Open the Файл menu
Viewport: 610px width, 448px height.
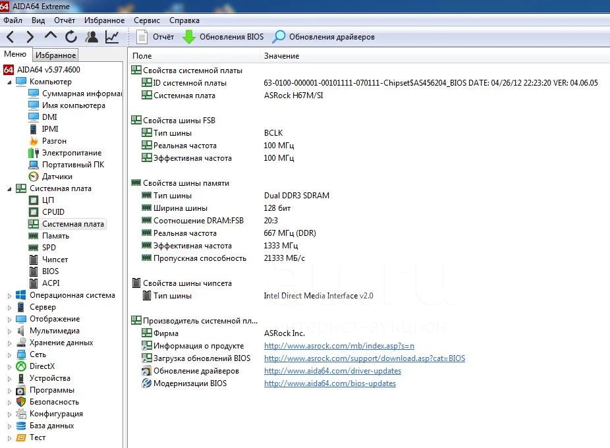(x=13, y=20)
